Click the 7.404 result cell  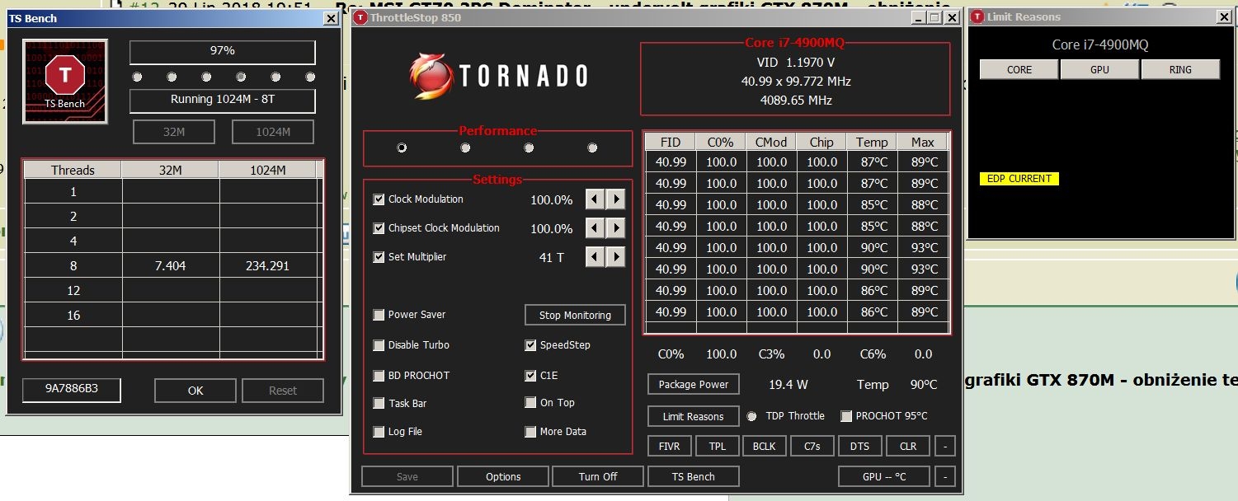170,265
